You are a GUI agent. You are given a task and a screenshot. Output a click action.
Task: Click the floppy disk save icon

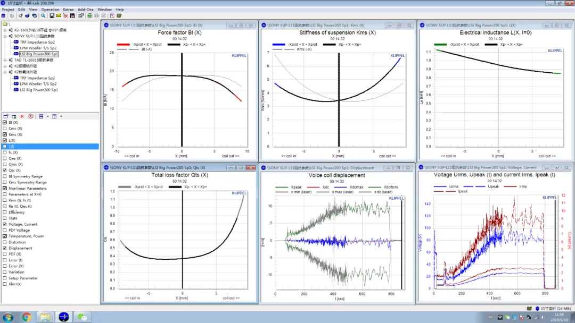52,15
